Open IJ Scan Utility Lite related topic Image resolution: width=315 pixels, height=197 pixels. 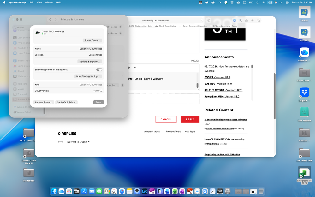point(226,122)
